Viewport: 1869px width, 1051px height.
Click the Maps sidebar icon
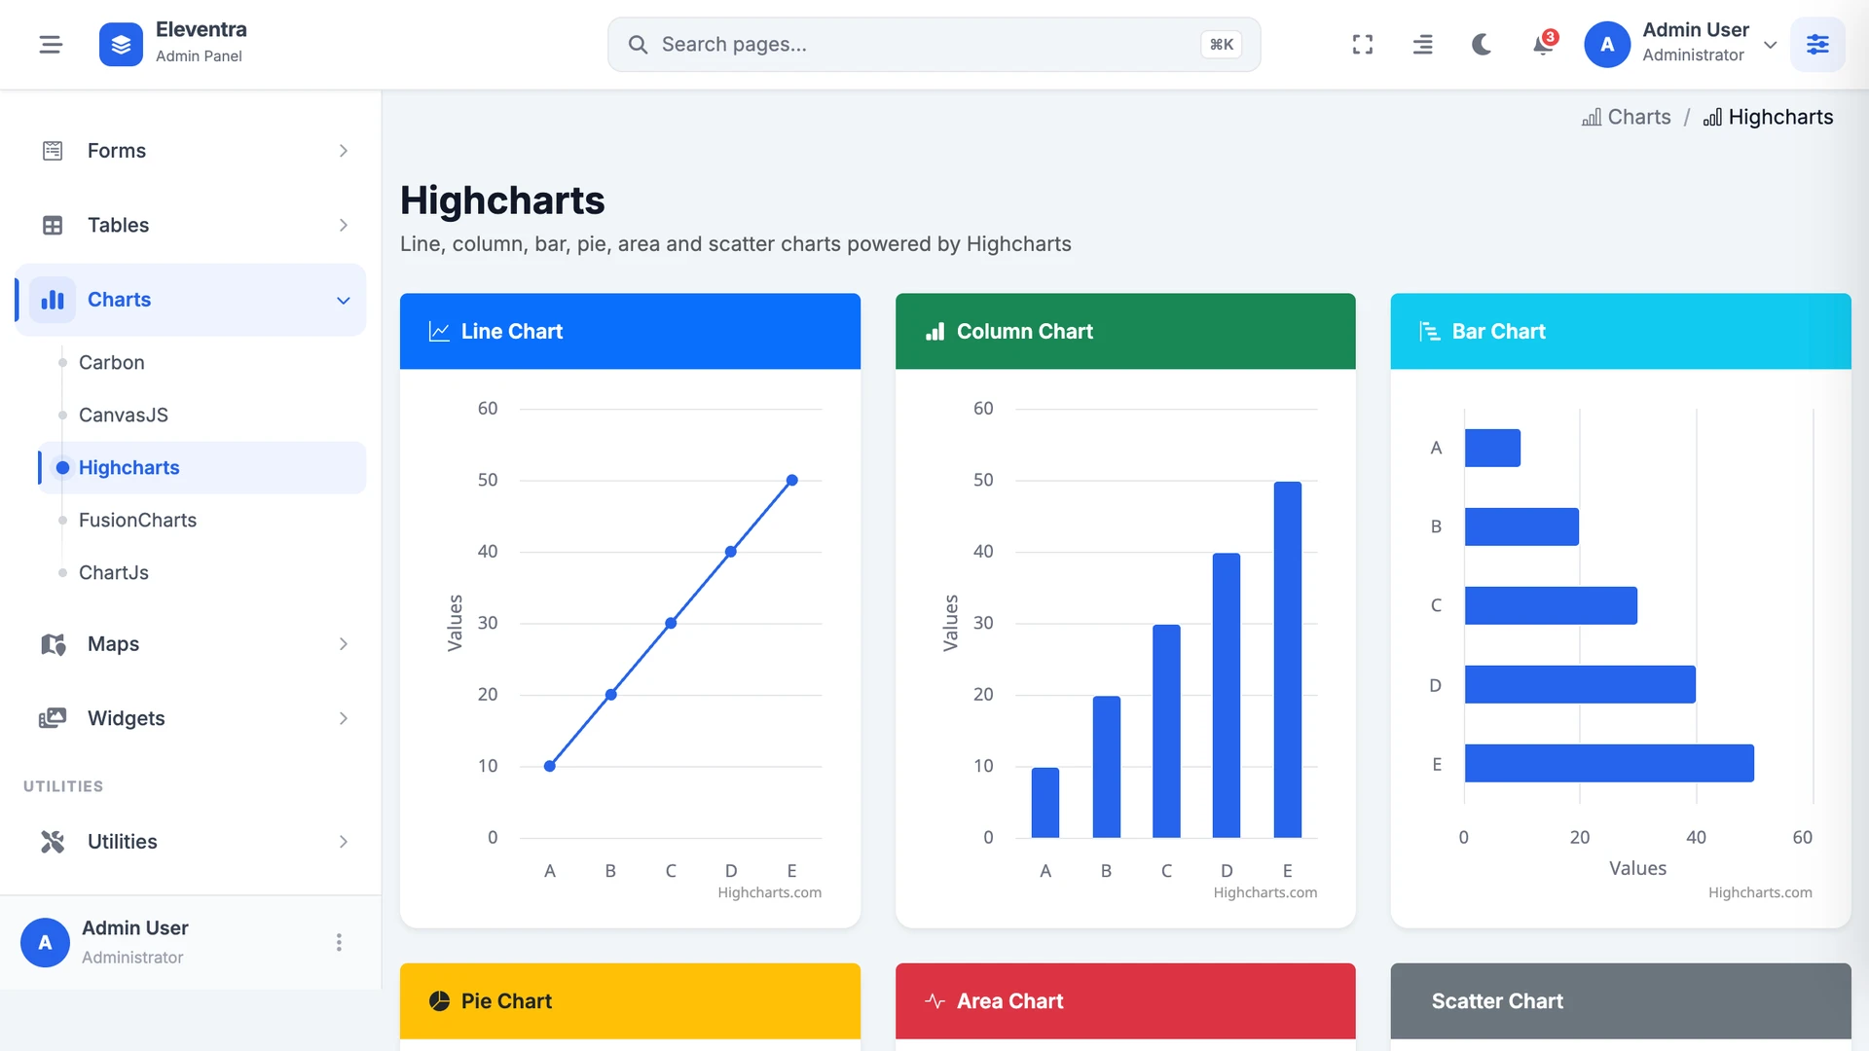click(53, 644)
